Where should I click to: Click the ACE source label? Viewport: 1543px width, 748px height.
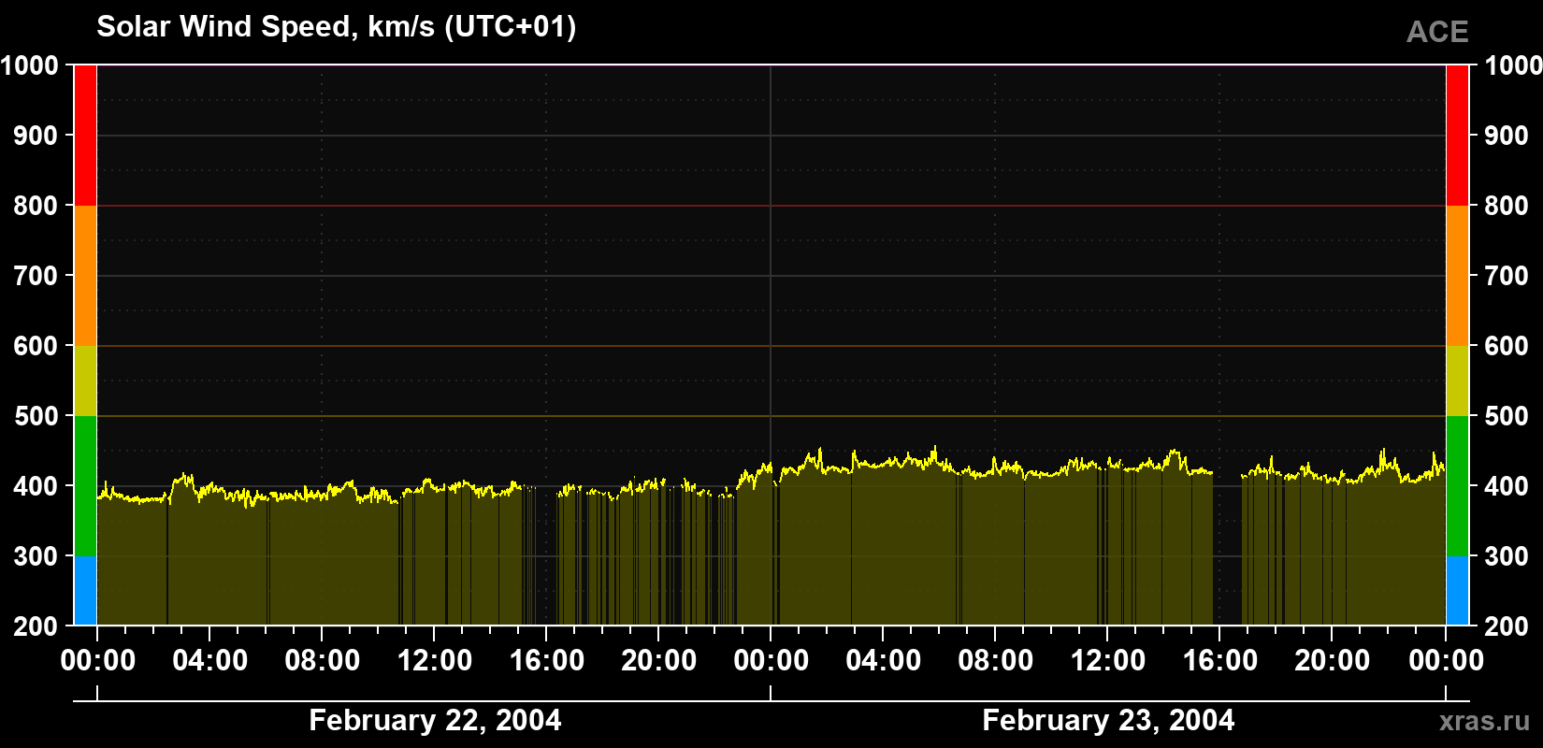(x=1437, y=32)
